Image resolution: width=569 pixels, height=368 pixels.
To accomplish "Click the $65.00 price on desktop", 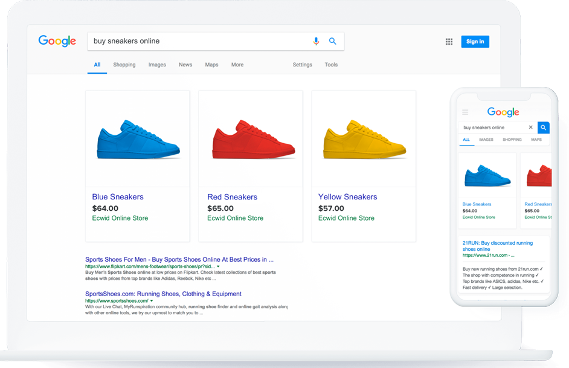I will point(220,208).
